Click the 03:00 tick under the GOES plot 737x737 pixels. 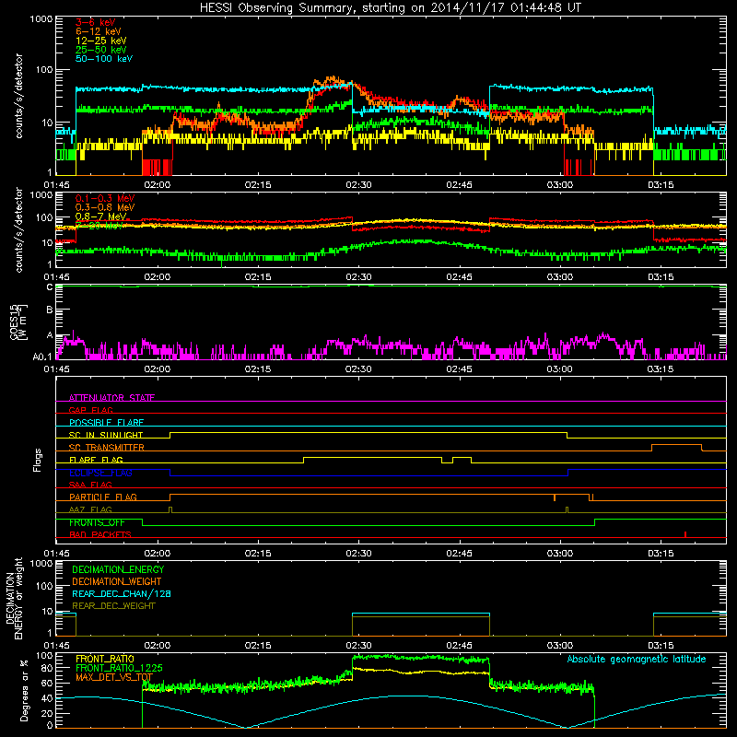coord(559,369)
